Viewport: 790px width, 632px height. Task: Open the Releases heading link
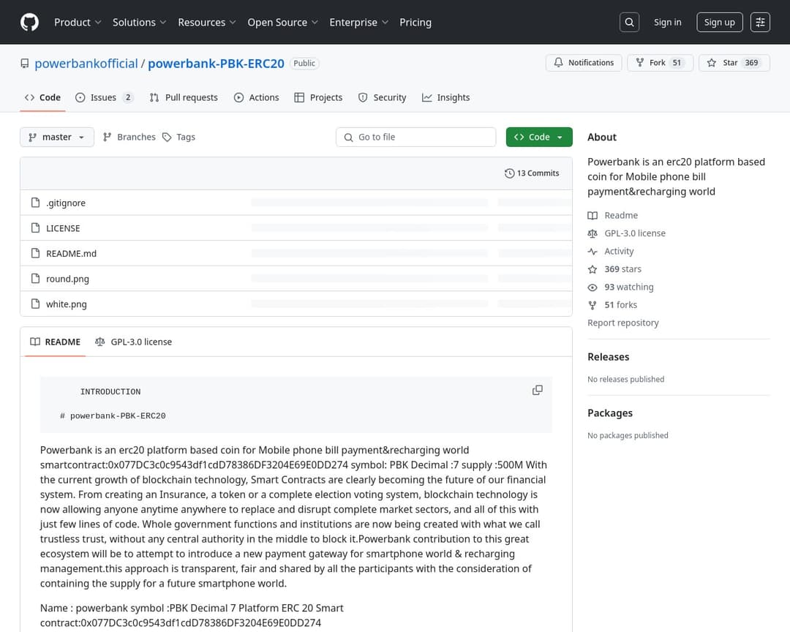click(608, 357)
